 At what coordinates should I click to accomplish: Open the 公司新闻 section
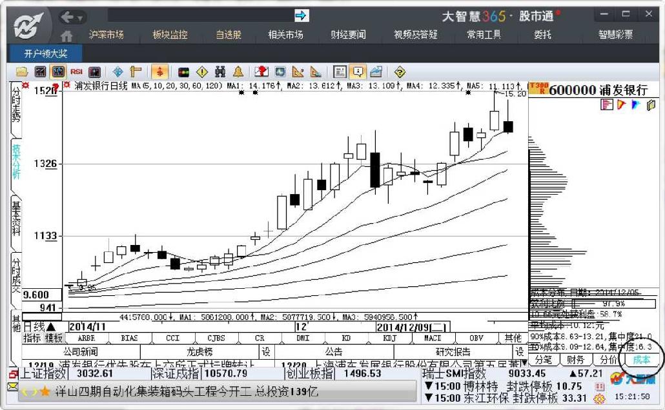[81, 351]
